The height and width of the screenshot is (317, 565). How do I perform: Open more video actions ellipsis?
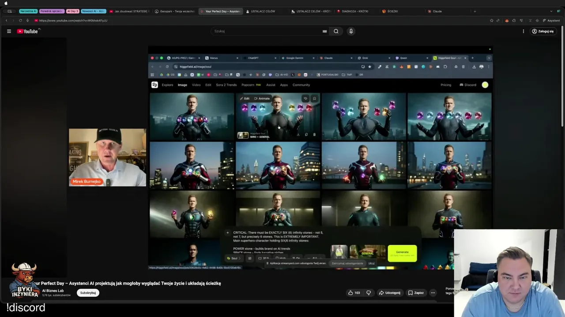[433, 293]
